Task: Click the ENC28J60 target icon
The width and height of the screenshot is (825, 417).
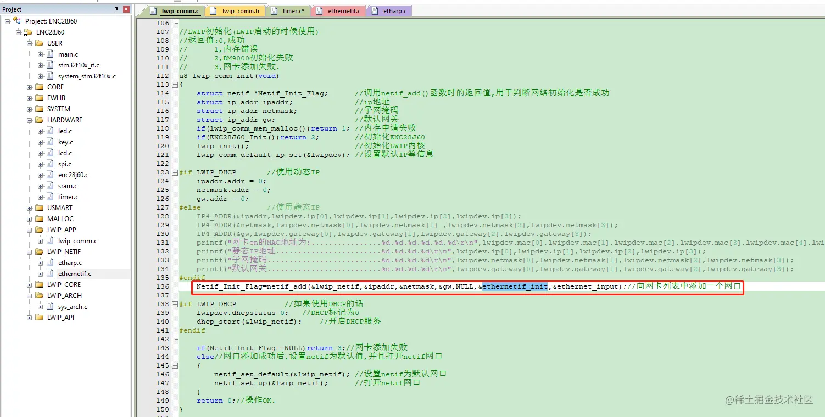Action: tap(28, 32)
